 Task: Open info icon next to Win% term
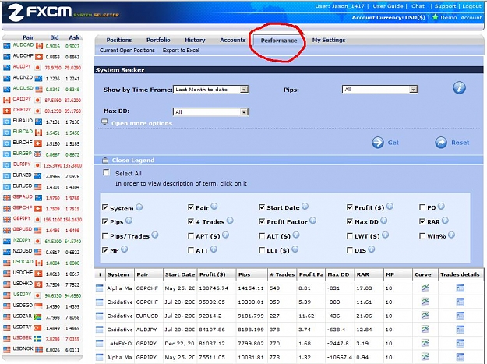tap(452, 235)
